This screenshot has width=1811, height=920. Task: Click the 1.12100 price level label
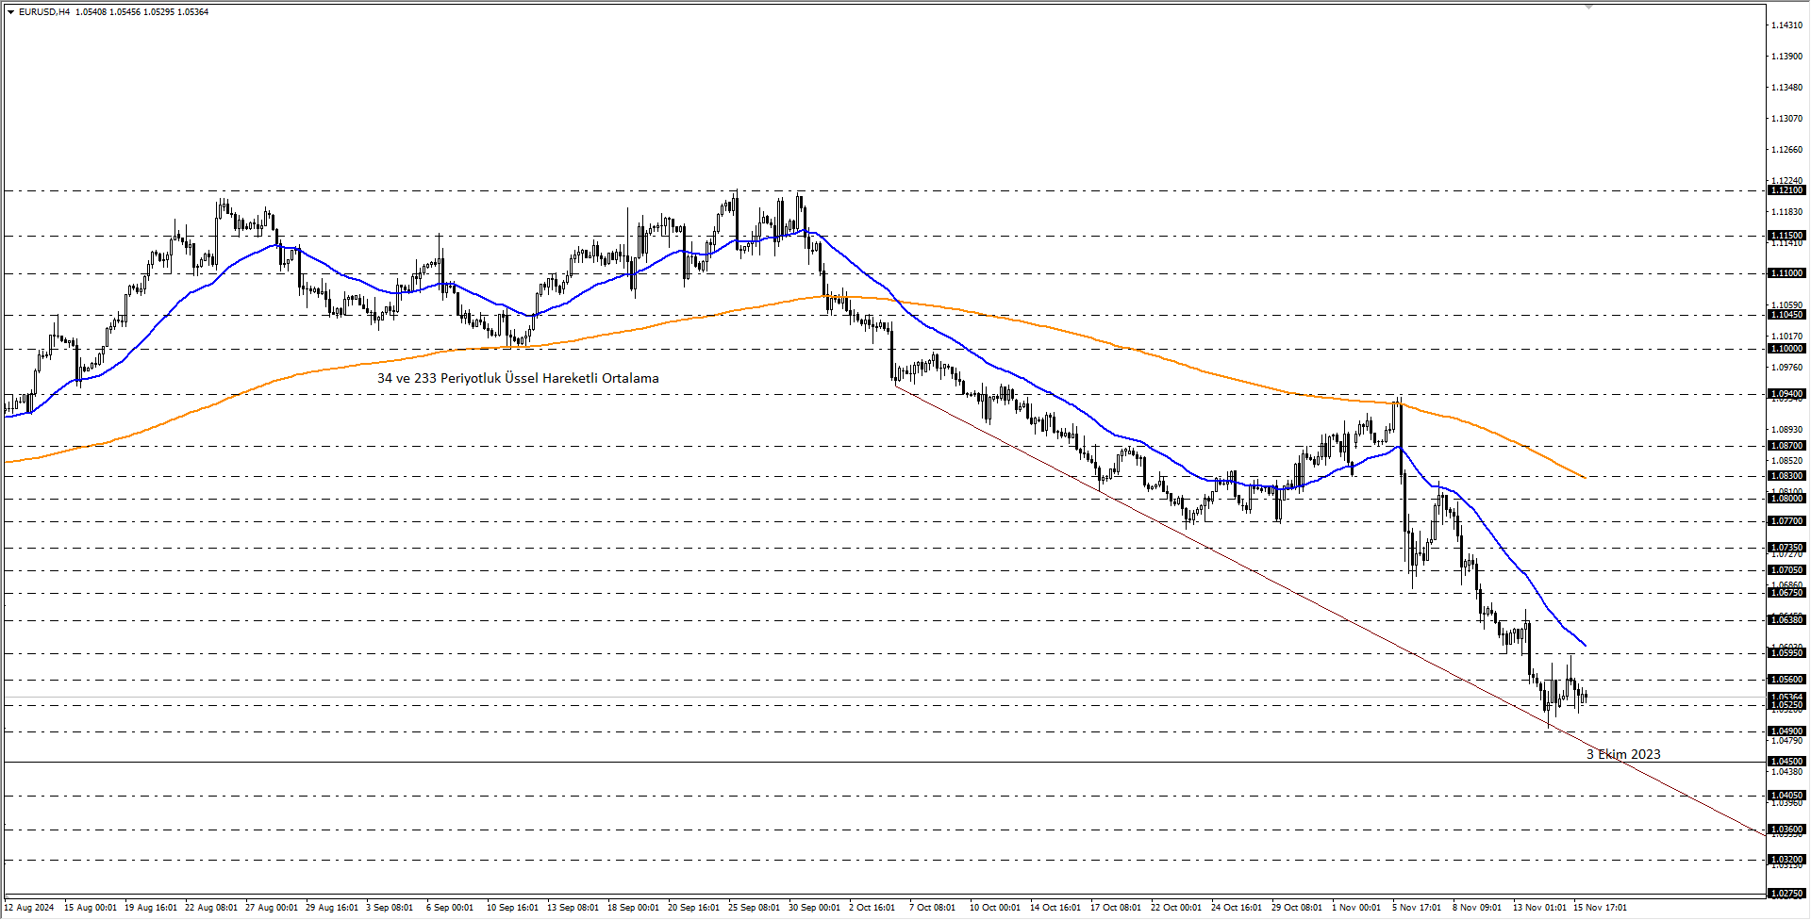click(1786, 190)
